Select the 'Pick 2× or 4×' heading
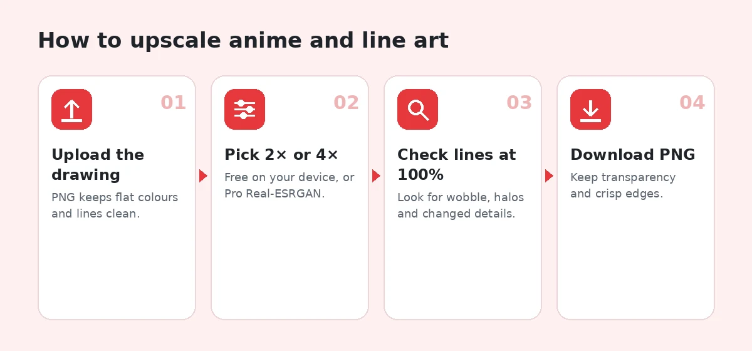This screenshot has height=351, width=752. 281,155
